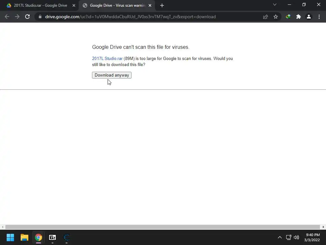This screenshot has width=326, height=245.
Task: Open the Extensions puzzle menu
Action: tap(299, 17)
